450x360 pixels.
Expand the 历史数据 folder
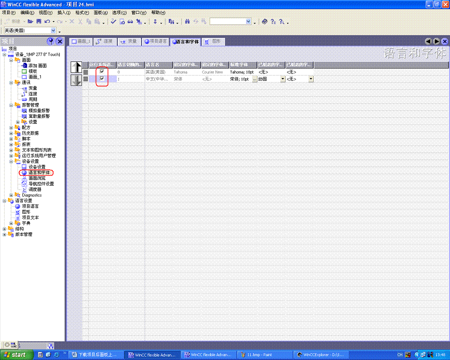(11, 133)
